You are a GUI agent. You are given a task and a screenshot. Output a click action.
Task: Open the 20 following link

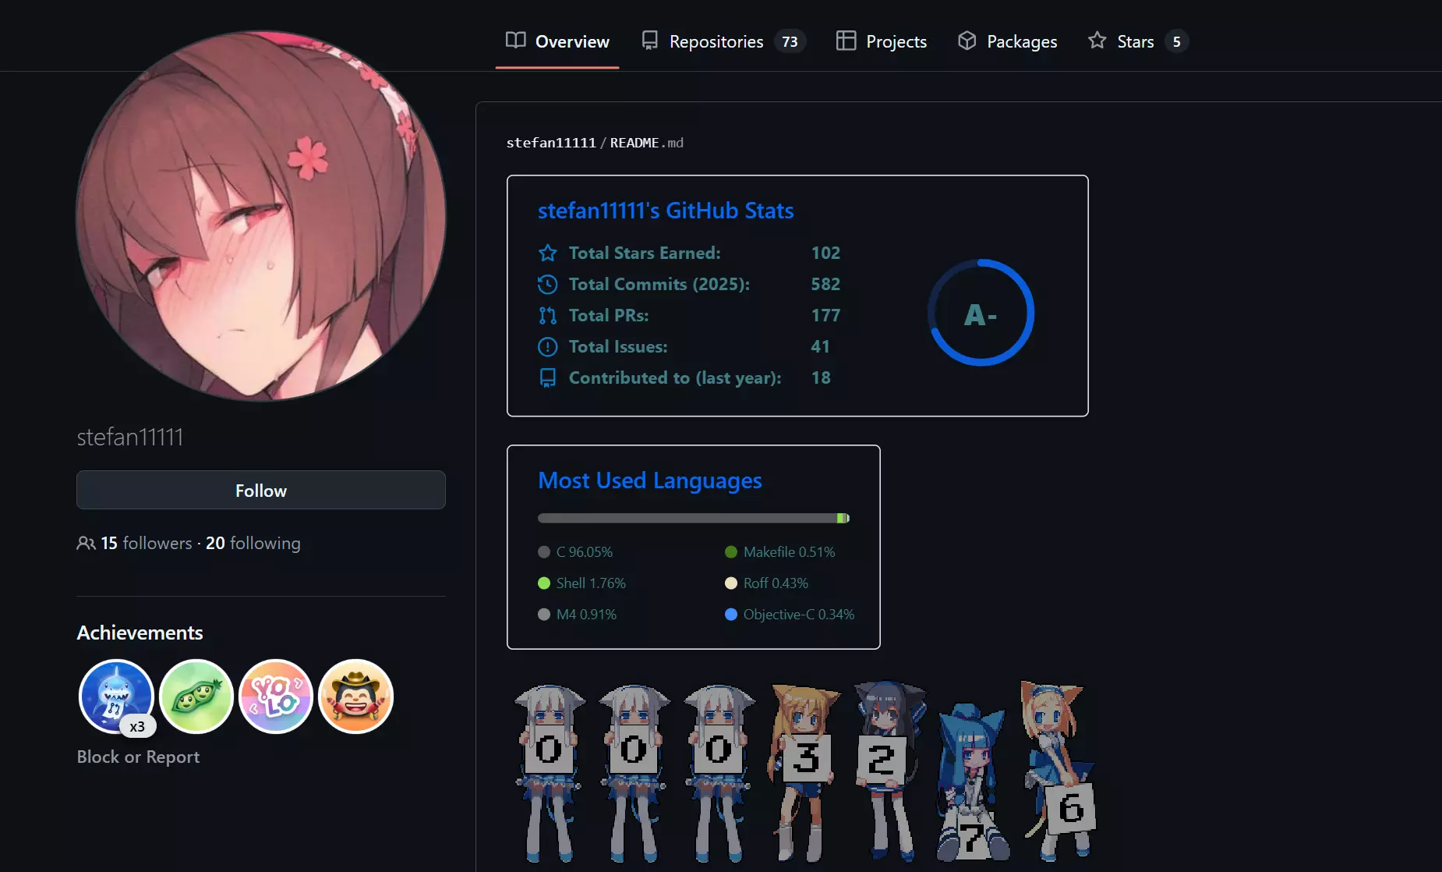click(x=253, y=543)
